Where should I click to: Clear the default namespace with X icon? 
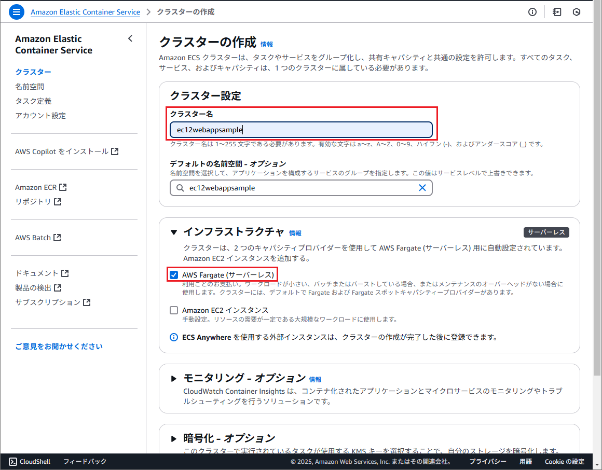pyautogui.click(x=422, y=188)
